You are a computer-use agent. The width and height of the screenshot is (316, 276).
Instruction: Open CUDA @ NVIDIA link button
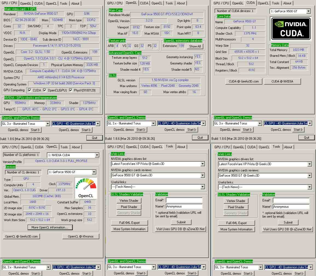282,81
